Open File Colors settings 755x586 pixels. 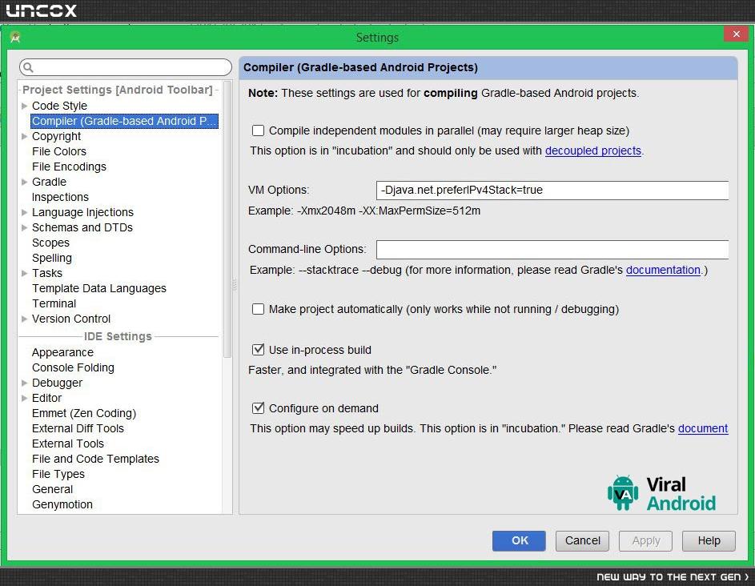(x=59, y=151)
